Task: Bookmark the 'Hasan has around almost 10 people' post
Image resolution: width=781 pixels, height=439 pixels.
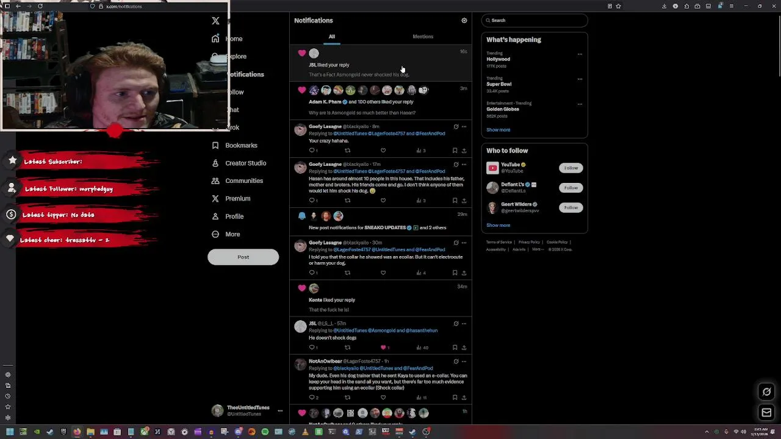Action: click(x=455, y=201)
